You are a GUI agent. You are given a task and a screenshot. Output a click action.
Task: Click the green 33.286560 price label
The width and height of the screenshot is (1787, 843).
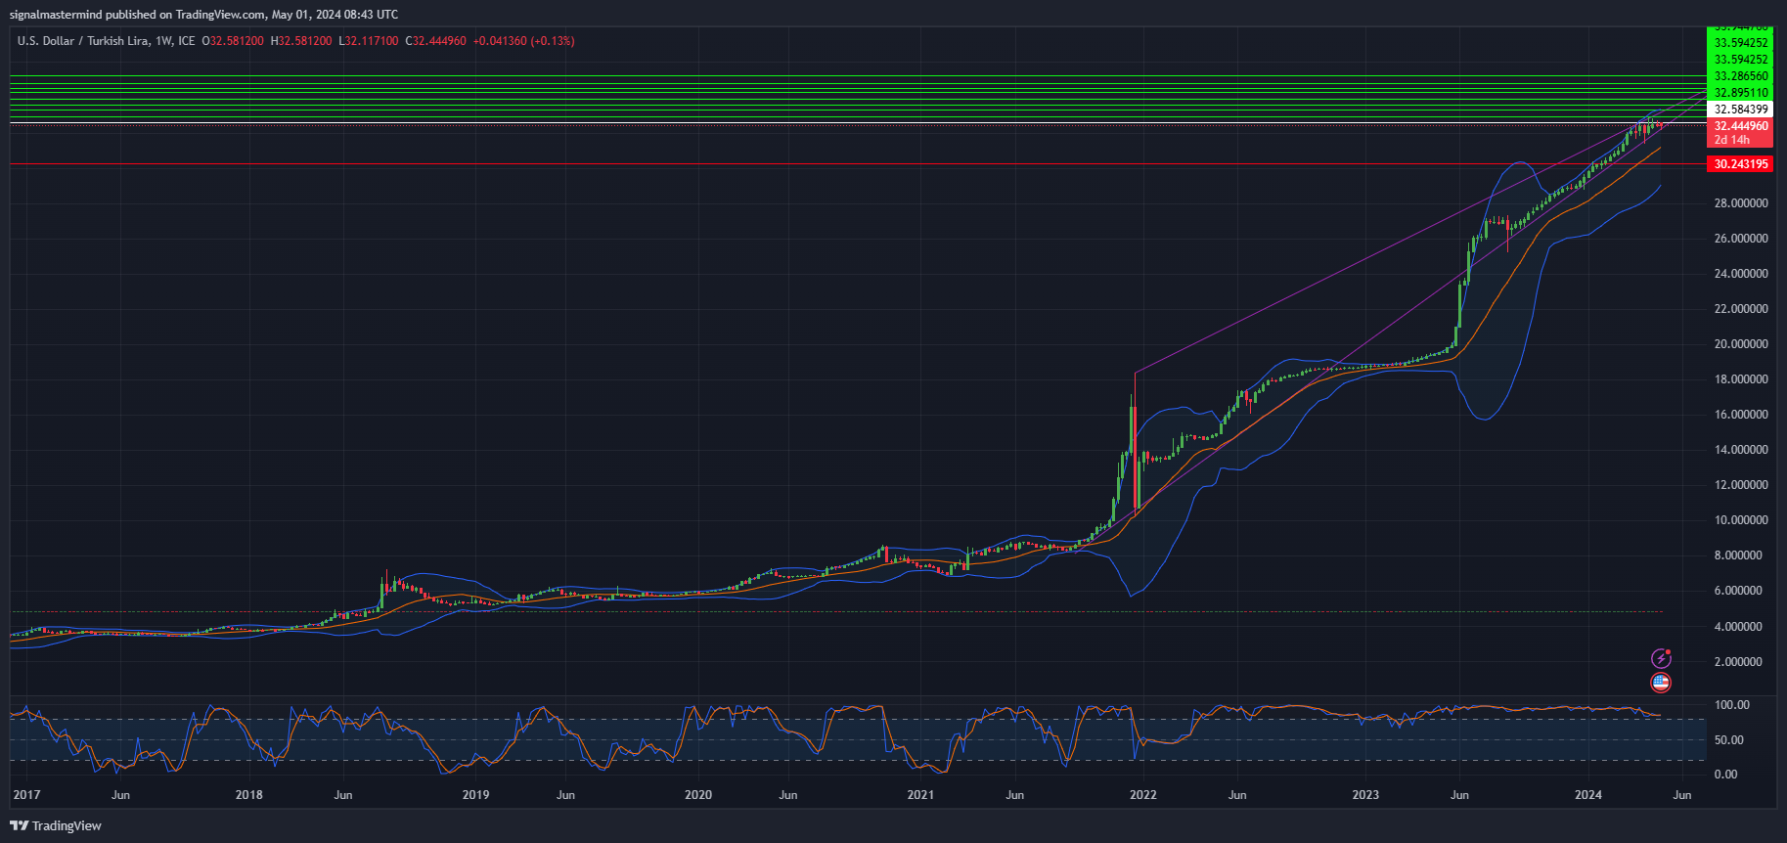click(x=1740, y=76)
